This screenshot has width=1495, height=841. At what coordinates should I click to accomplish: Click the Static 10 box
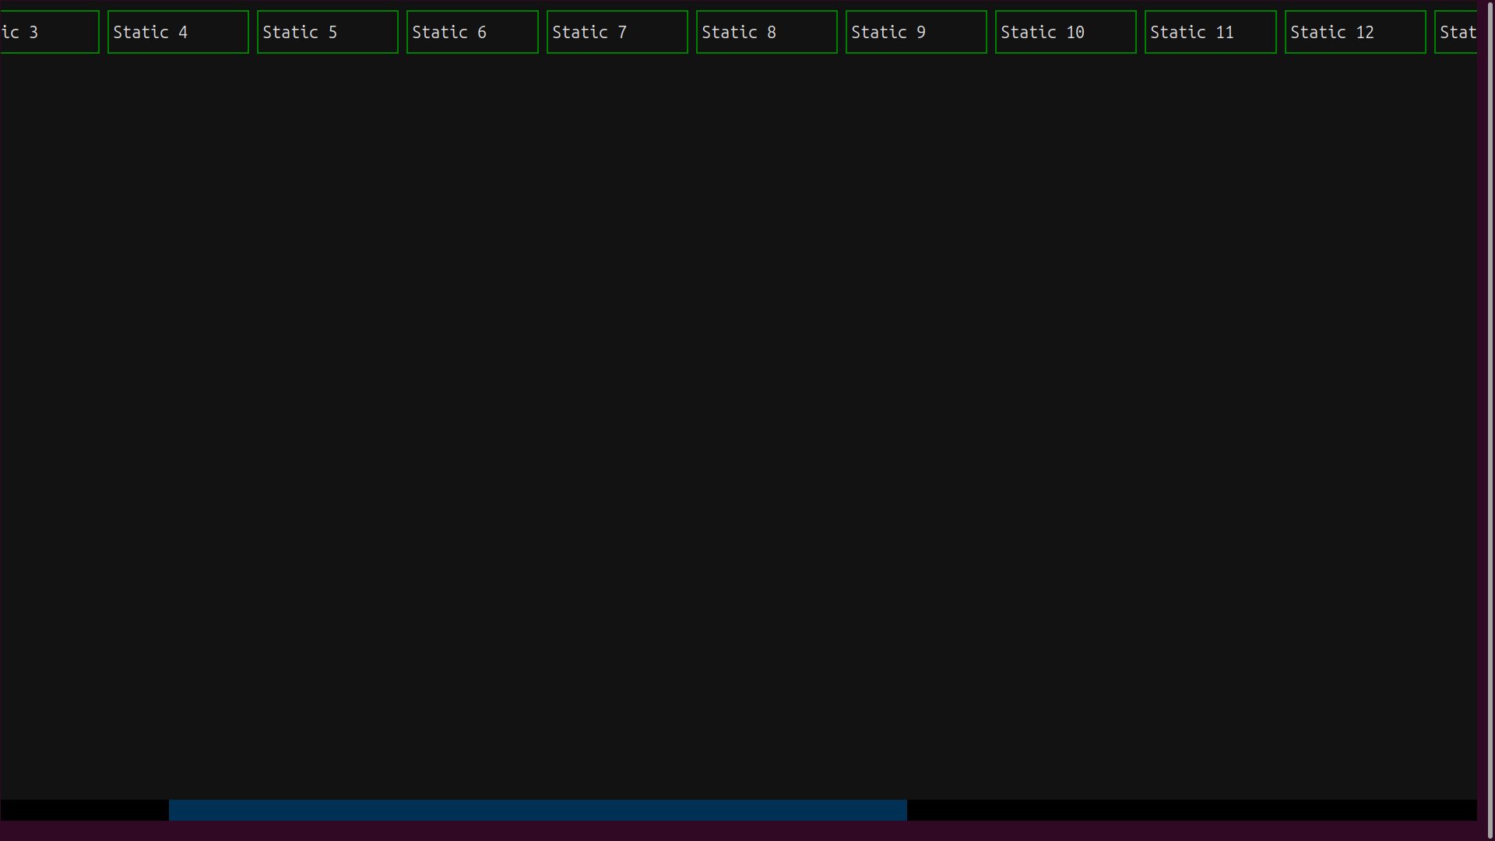[1065, 32]
